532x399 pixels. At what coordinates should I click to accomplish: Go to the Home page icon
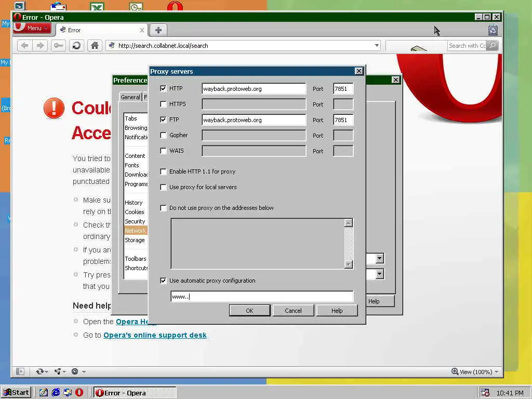[x=95, y=46]
